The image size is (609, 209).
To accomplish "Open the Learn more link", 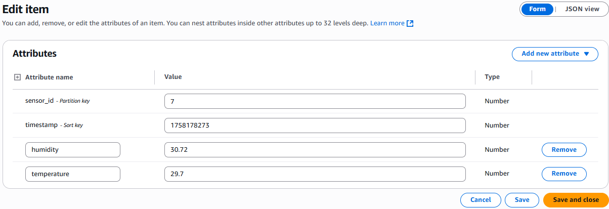I will tap(387, 23).
